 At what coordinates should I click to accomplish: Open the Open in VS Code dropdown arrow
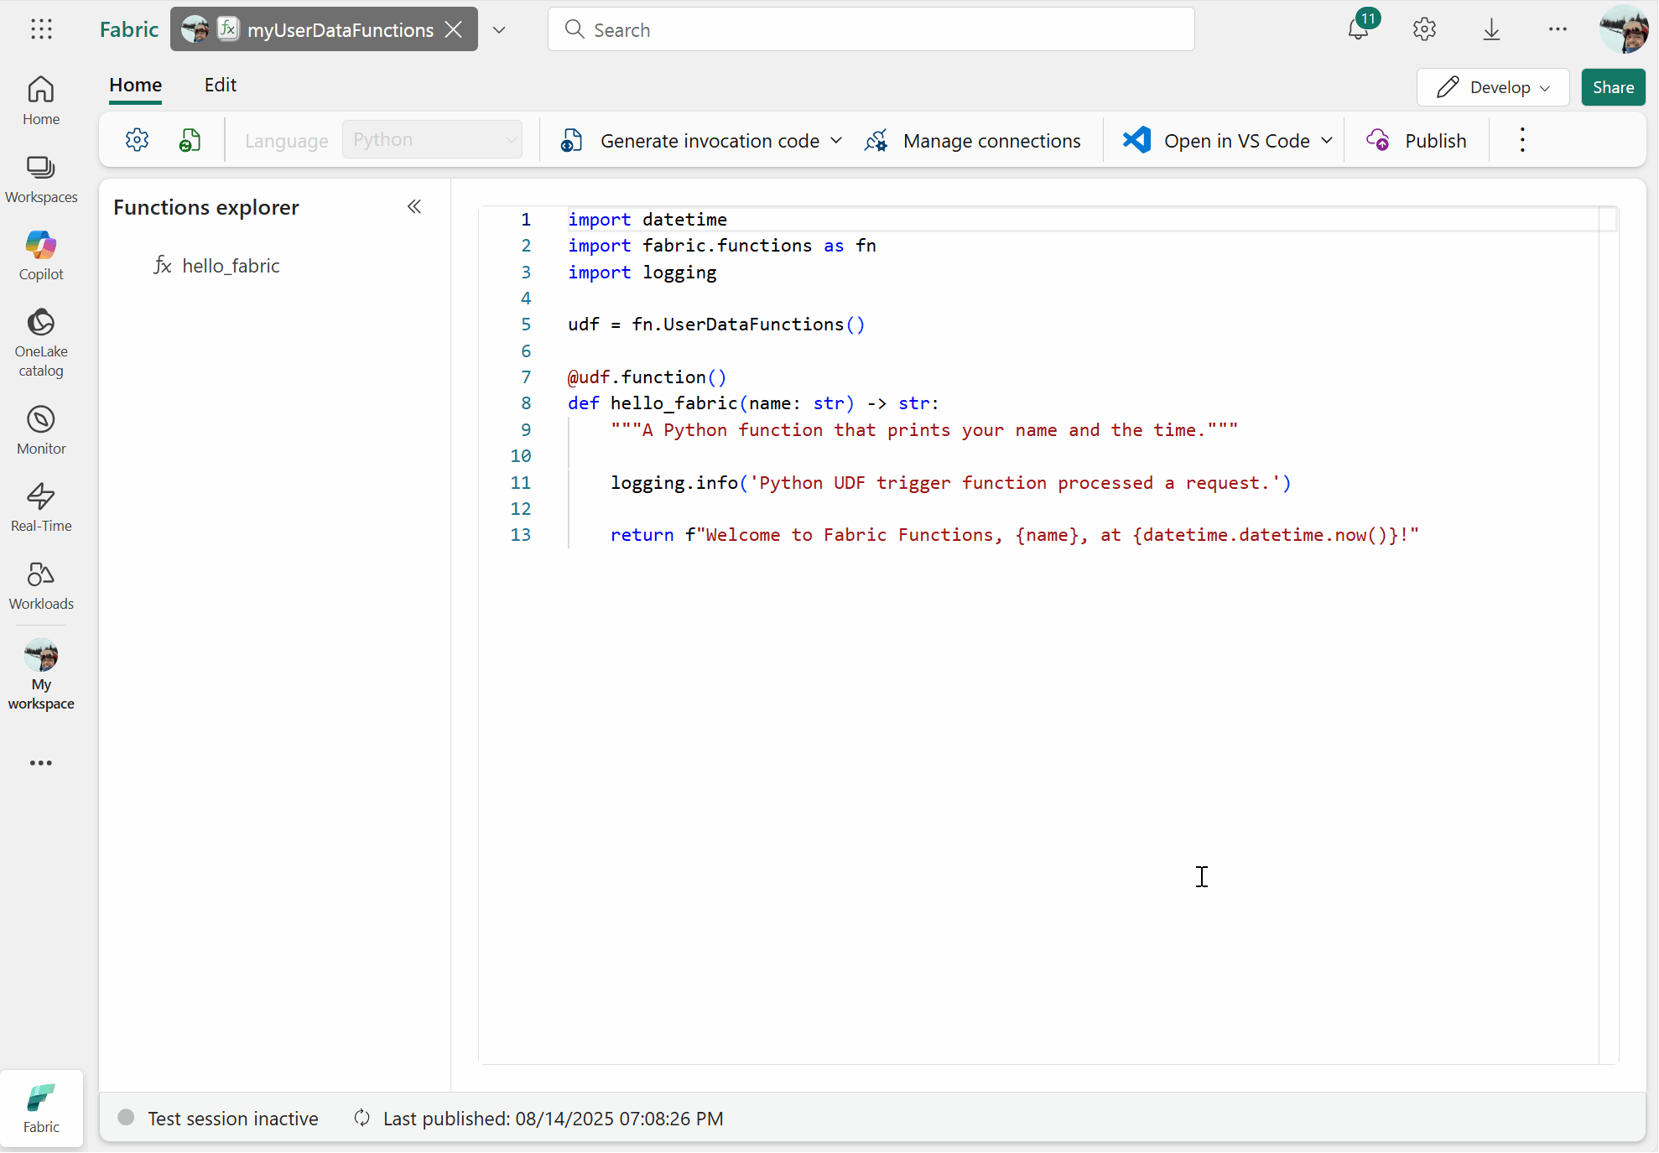tap(1326, 140)
